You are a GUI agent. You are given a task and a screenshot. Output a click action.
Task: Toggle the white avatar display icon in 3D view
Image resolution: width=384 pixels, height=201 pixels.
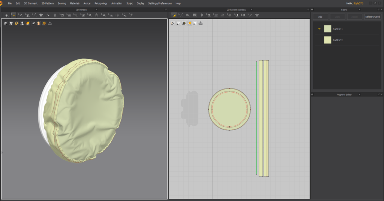coord(22,23)
